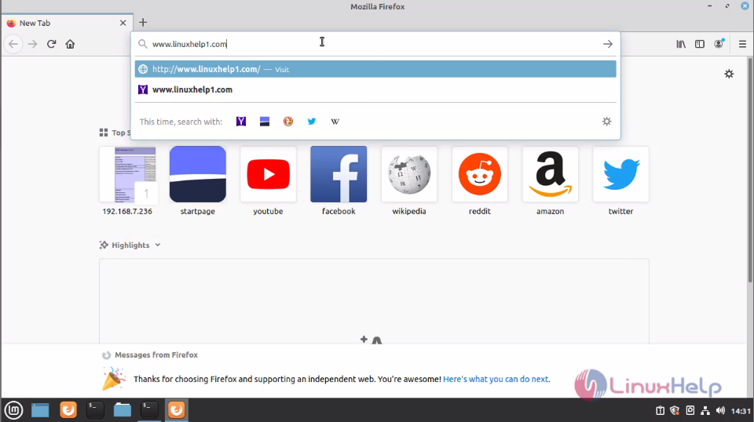Open the reddit top site tile
Image resolution: width=754 pixels, height=422 pixels.
[x=479, y=181]
